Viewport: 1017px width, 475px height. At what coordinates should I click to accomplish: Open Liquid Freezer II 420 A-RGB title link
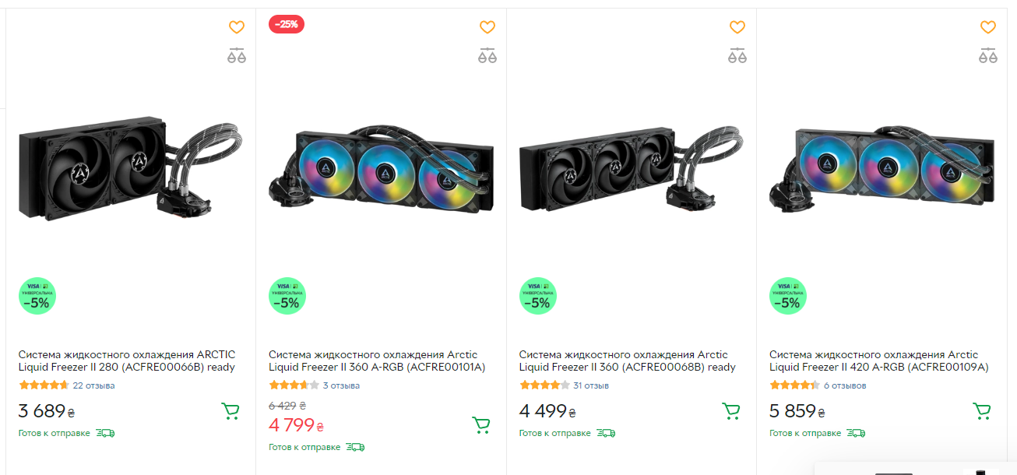point(878,361)
